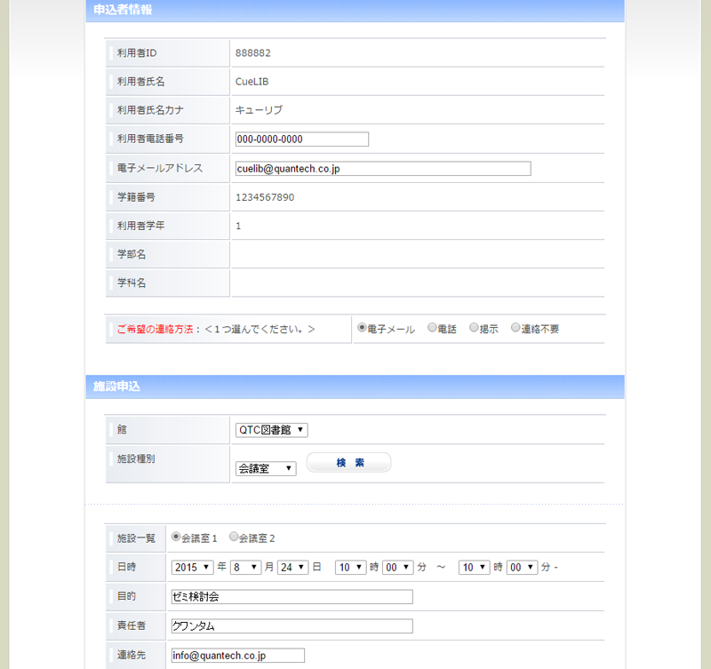
Task: Open the year dropdown showing 2015
Action: (192, 567)
